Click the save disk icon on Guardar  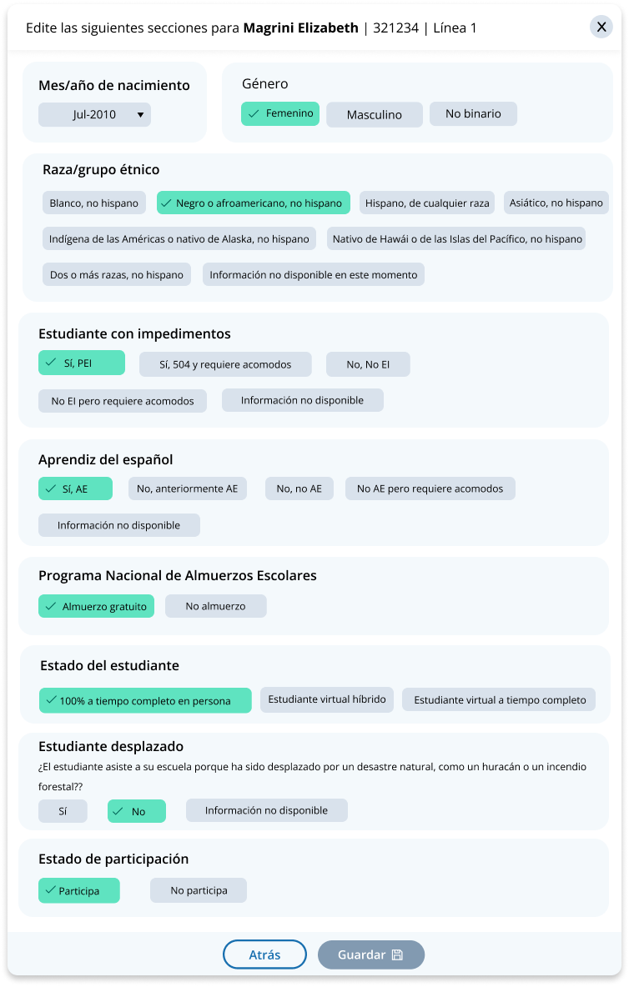tap(397, 955)
